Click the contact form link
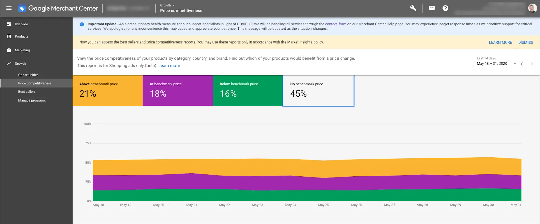The height and width of the screenshot is (224, 540). pos(335,24)
